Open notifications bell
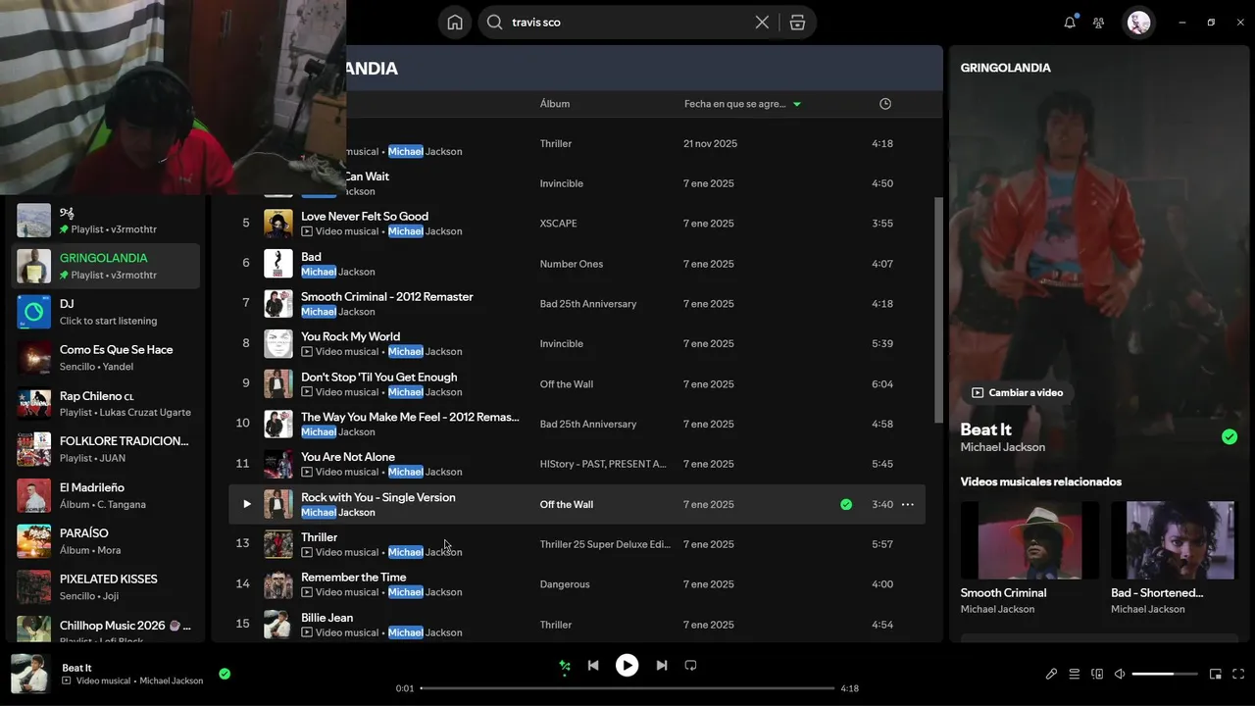The height and width of the screenshot is (706, 1255). tap(1070, 23)
